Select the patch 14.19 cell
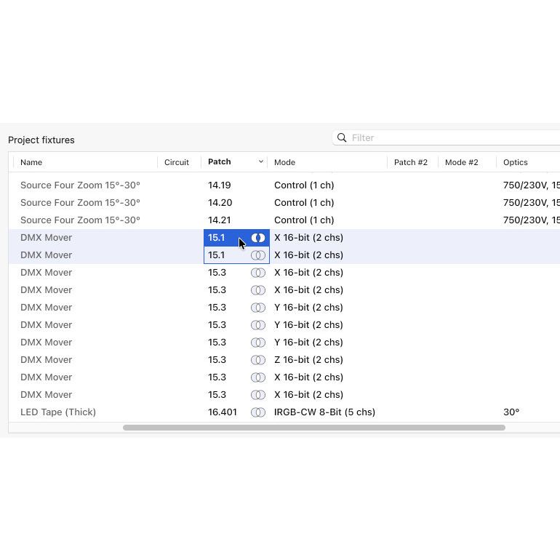The height and width of the screenshot is (560, 560). tap(220, 185)
